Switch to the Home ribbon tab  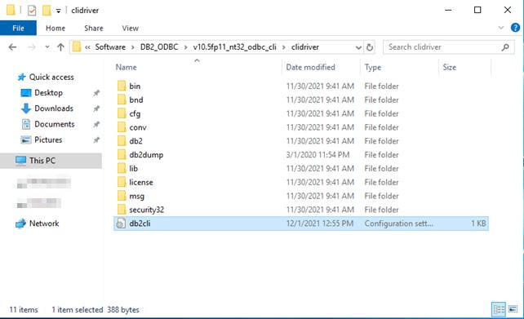pyautogui.click(x=56, y=28)
